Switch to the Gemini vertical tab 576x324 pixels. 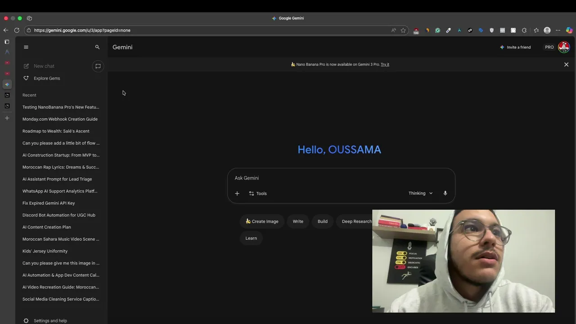click(x=7, y=84)
